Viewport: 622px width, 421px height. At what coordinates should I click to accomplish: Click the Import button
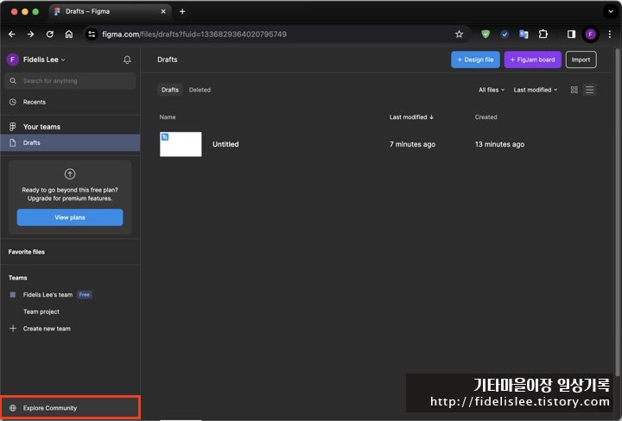coord(581,60)
